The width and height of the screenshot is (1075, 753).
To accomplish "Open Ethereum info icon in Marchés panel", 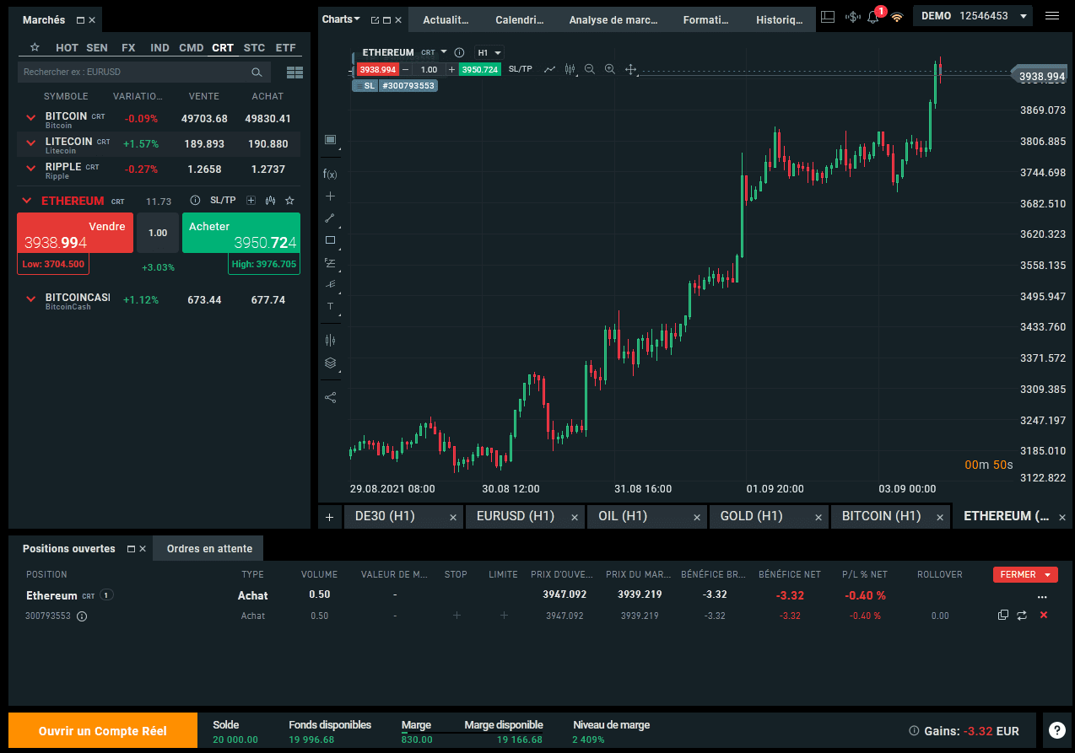I will pyautogui.click(x=195, y=201).
